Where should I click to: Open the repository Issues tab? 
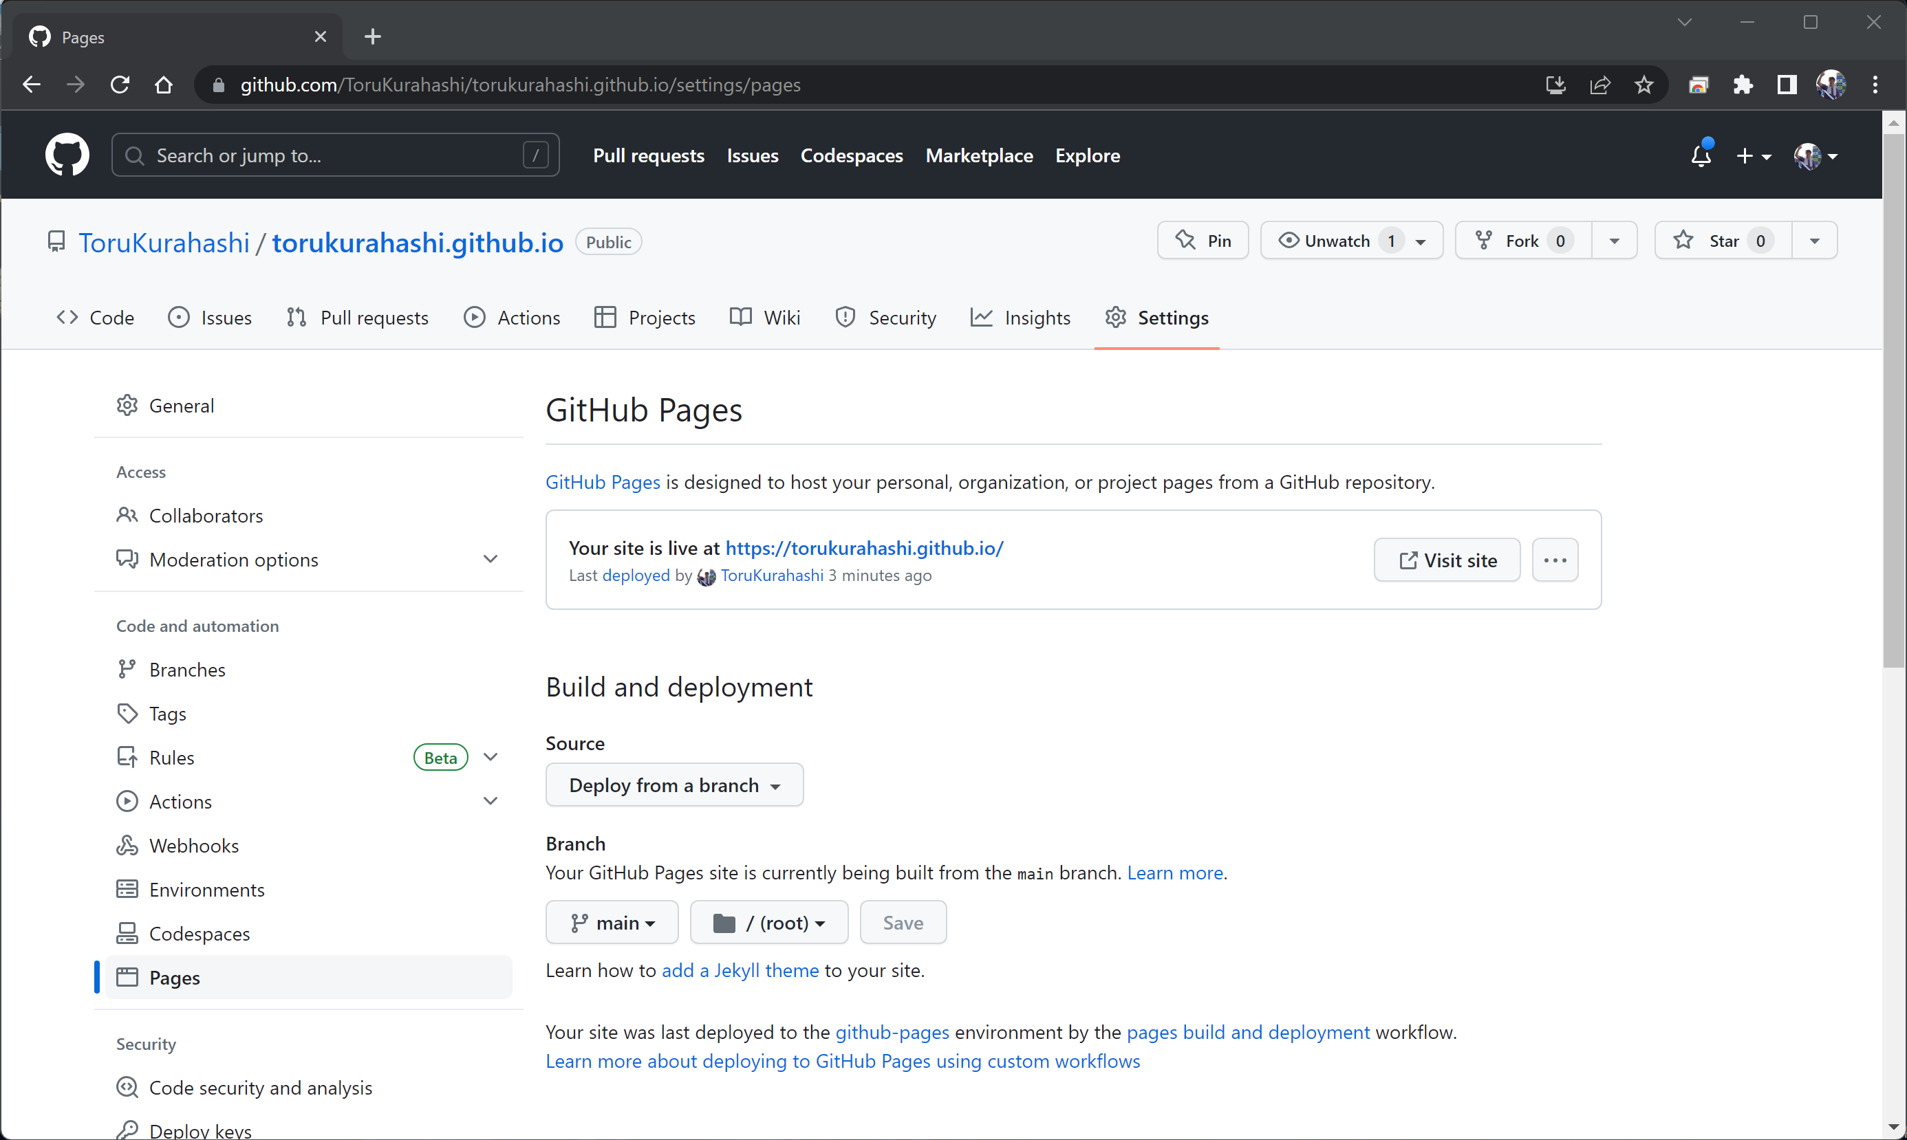tap(210, 317)
